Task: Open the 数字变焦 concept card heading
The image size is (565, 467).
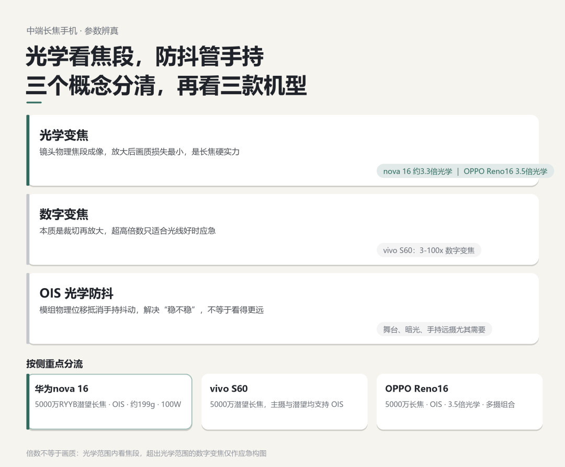Action: [64, 214]
